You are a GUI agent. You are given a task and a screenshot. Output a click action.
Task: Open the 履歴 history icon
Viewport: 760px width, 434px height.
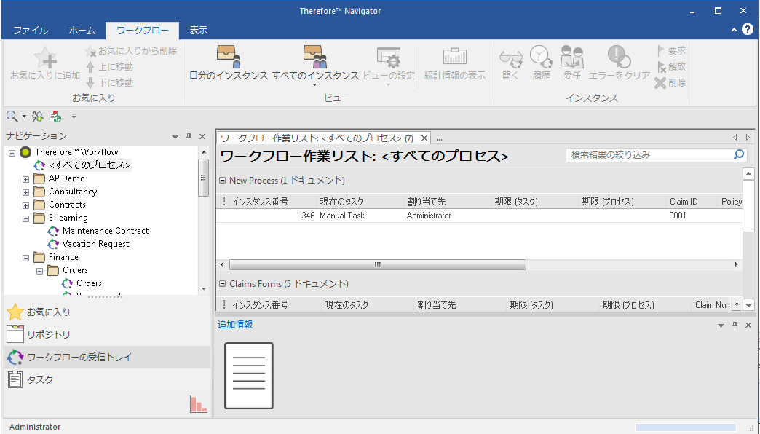tap(542, 57)
